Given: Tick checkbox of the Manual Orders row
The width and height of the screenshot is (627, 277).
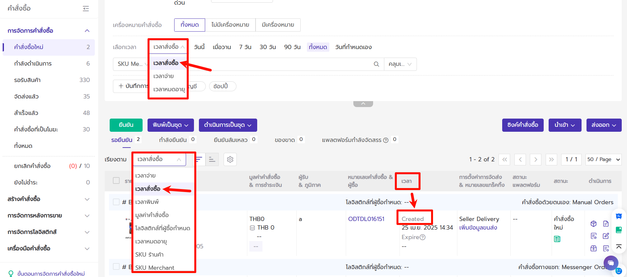Looking at the screenshot, I should pos(116,202).
